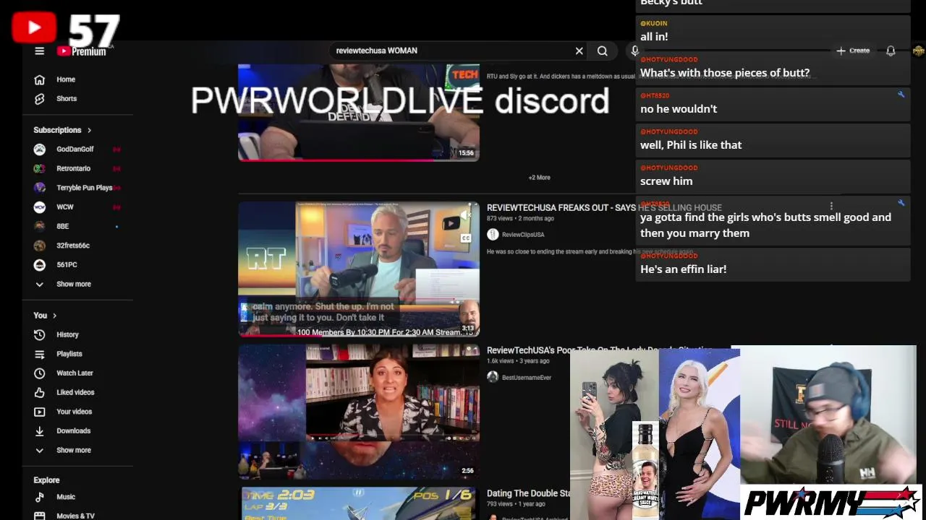Click the GodDanGolf channel avatar

click(40, 149)
